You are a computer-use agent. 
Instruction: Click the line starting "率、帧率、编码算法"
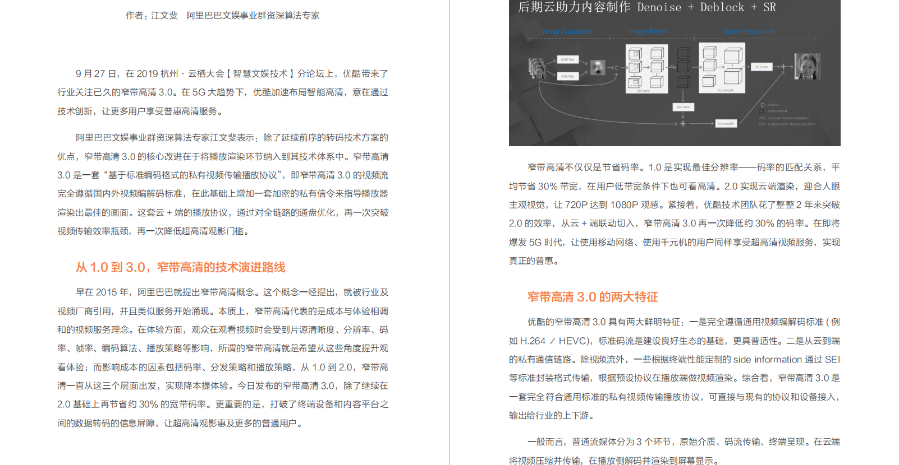223,348
